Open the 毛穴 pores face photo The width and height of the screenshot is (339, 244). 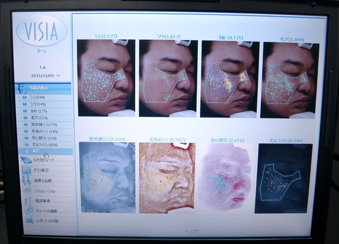pyautogui.click(x=290, y=80)
